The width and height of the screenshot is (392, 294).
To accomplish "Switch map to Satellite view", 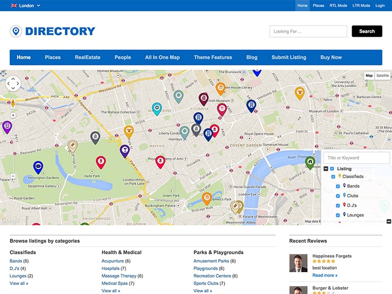I will (382, 75).
